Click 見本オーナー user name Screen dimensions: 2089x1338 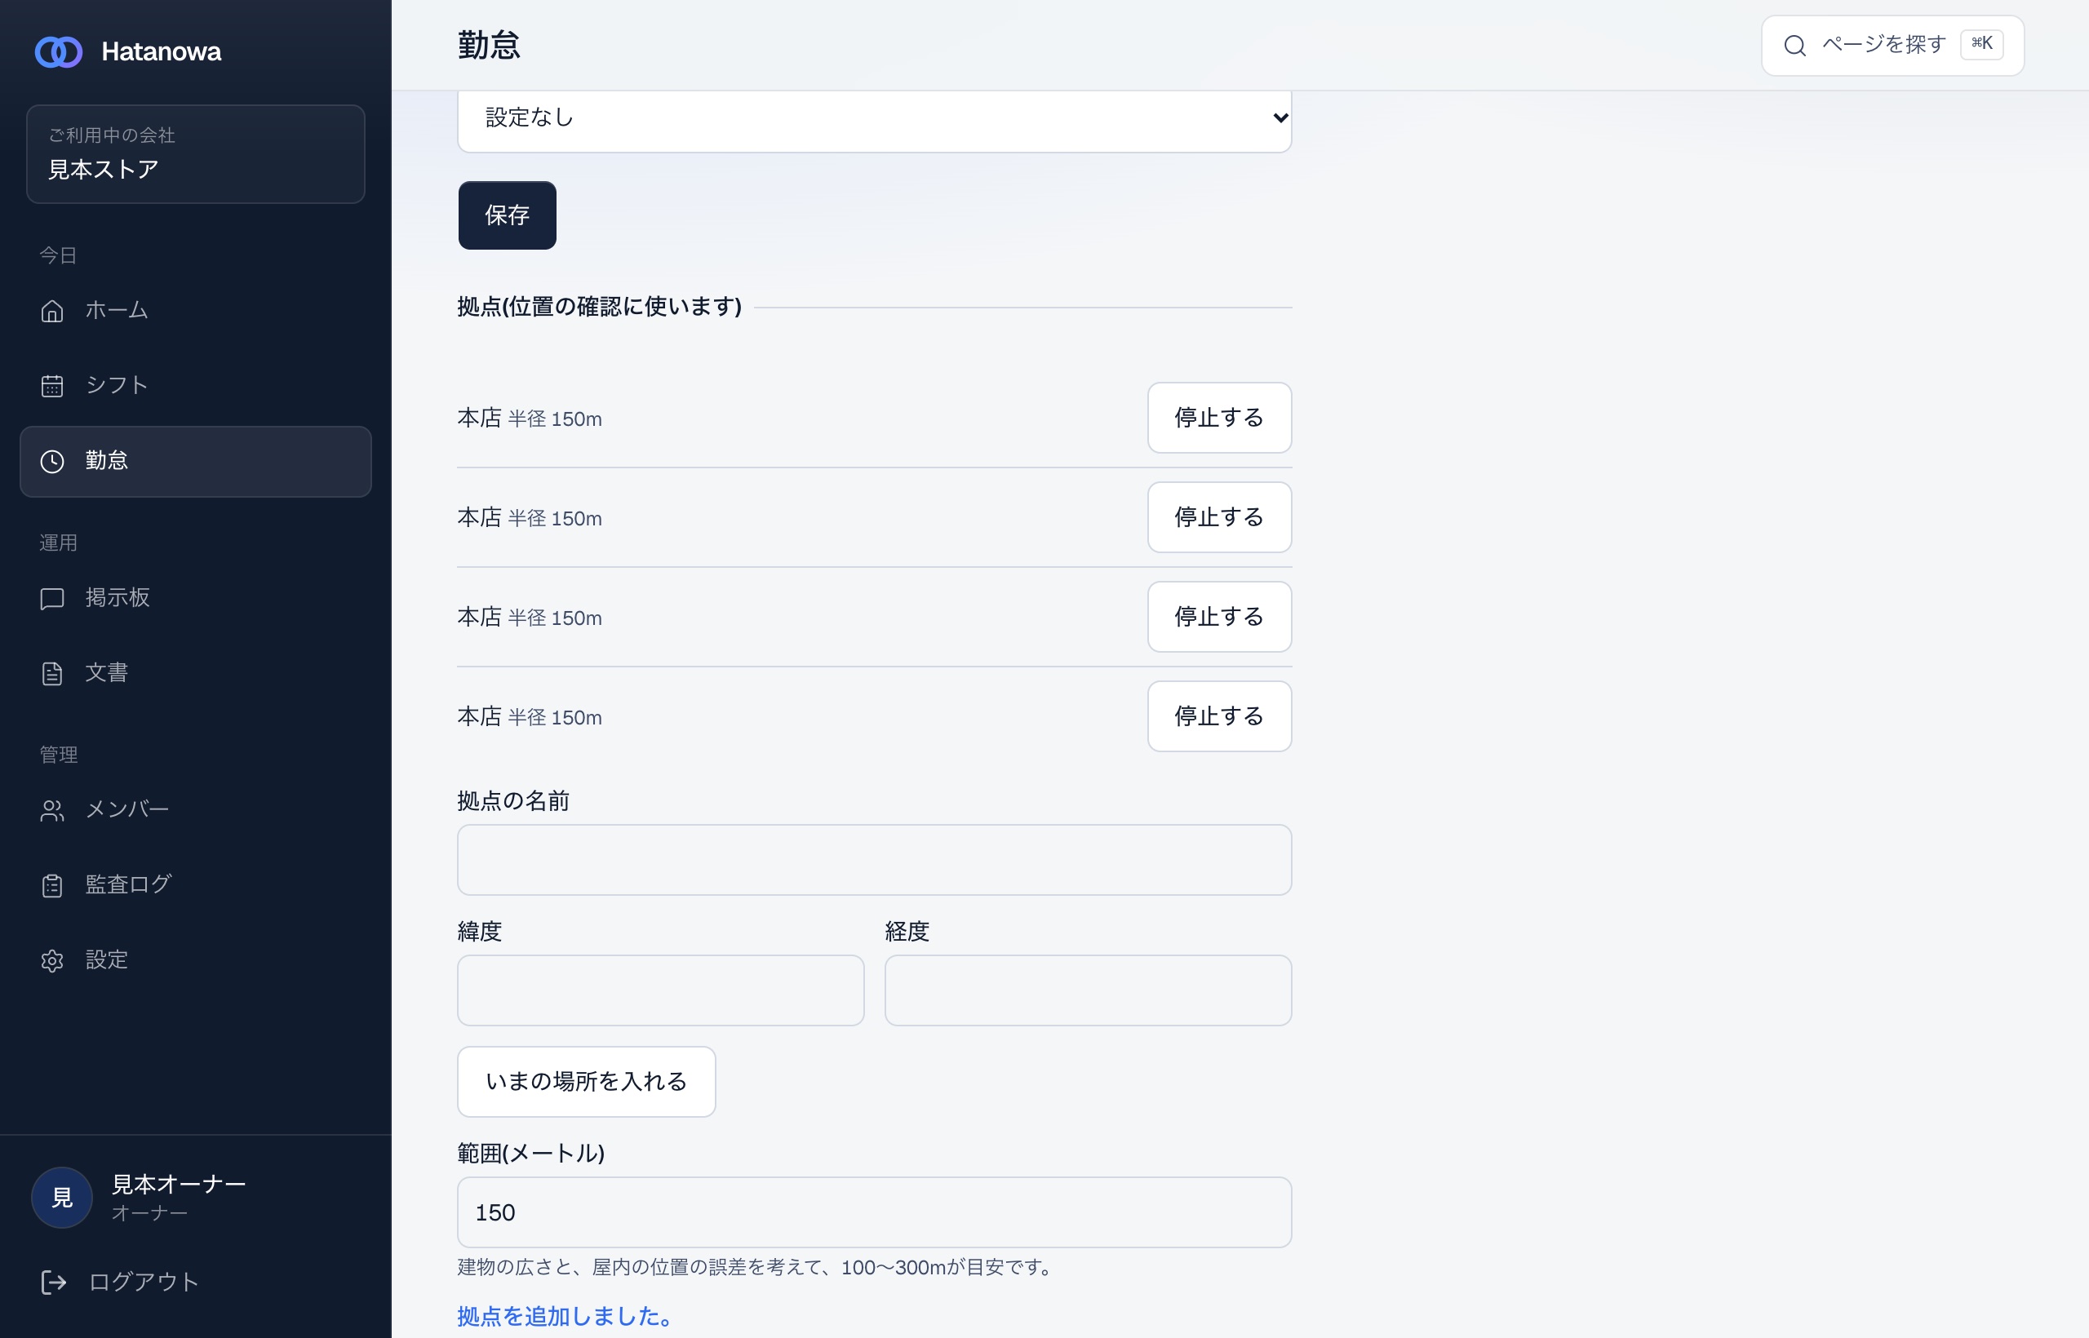pyautogui.click(x=179, y=1185)
